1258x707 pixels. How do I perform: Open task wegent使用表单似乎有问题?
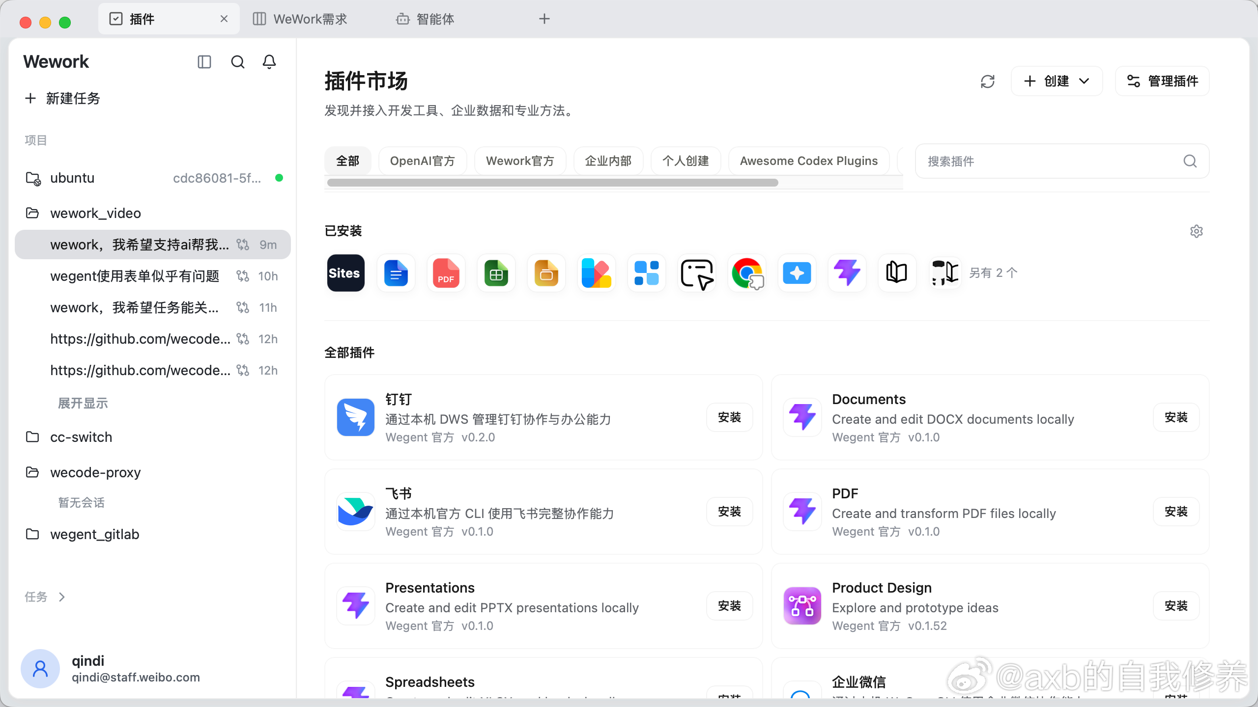(152, 276)
